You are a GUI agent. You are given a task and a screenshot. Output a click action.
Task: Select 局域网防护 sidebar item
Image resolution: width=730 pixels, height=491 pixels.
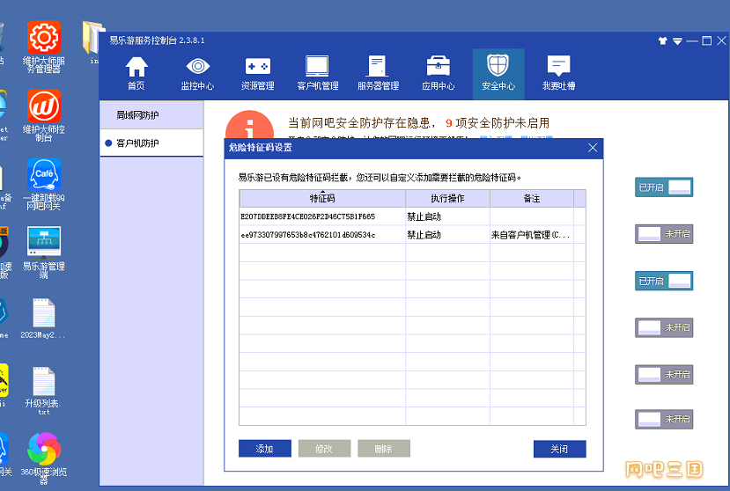151,115
